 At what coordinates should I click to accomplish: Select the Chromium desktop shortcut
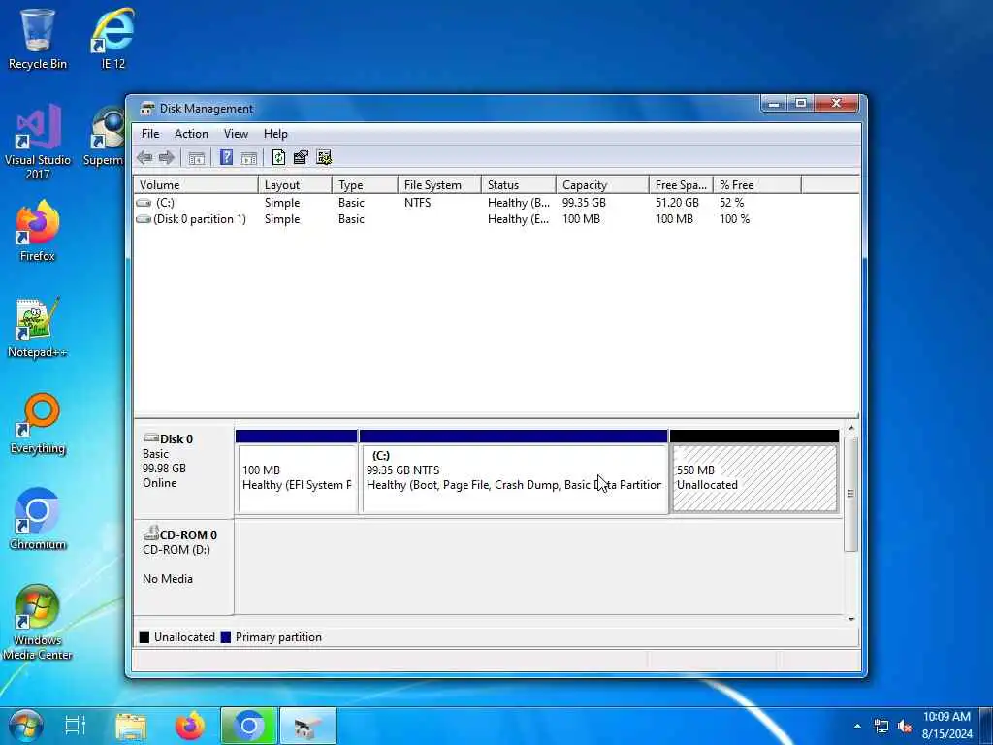pos(38,520)
